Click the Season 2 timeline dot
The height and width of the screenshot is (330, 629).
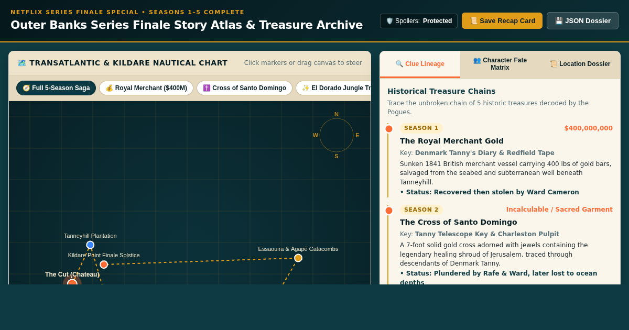(389, 211)
